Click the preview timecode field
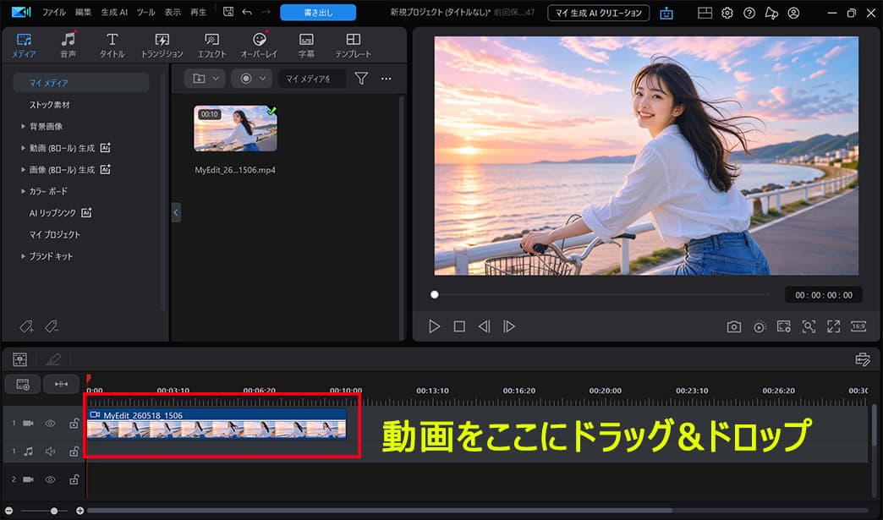This screenshot has height=520, width=883. coord(824,295)
